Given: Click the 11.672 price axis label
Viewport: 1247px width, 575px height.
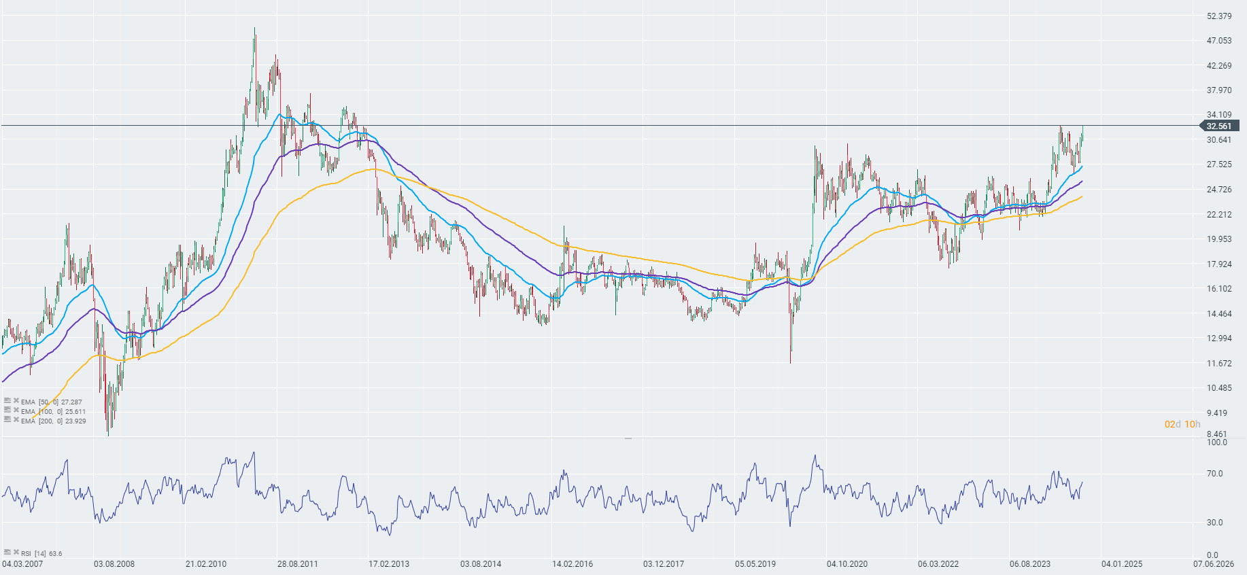Looking at the screenshot, I should [x=1219, y=364].
